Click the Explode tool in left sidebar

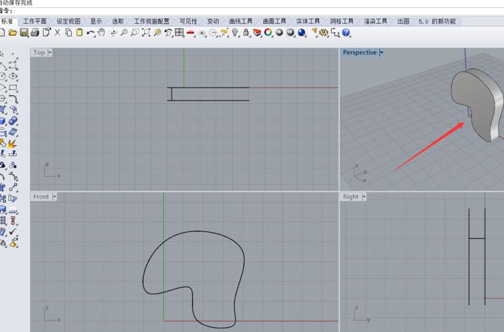pyautogui.click(x=13, y=143)
